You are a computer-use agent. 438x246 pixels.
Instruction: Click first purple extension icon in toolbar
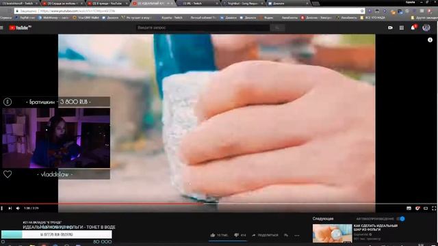point(370,11)
